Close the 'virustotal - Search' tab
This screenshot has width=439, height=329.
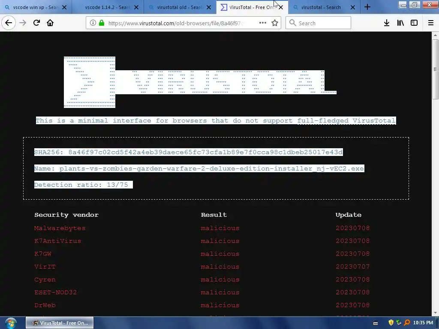click(x=353, y=7)
